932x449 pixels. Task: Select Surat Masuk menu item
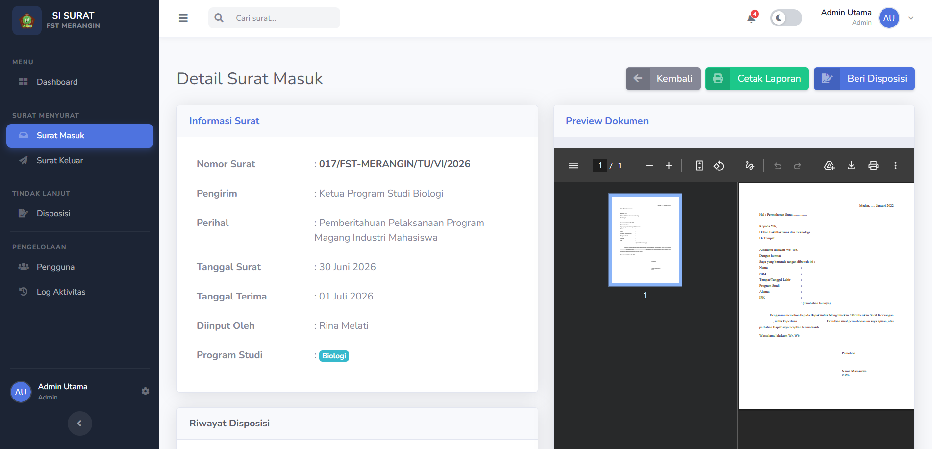coord(80,136)
